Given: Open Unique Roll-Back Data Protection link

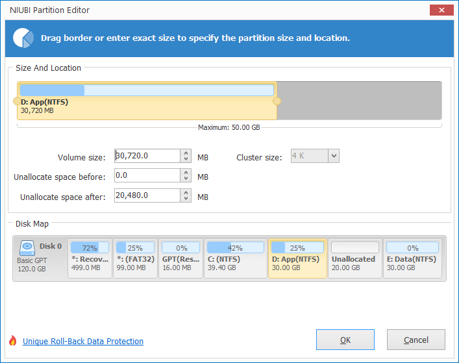Looking at the screenshot, I should pyautogui.click(x=83, y=342).
